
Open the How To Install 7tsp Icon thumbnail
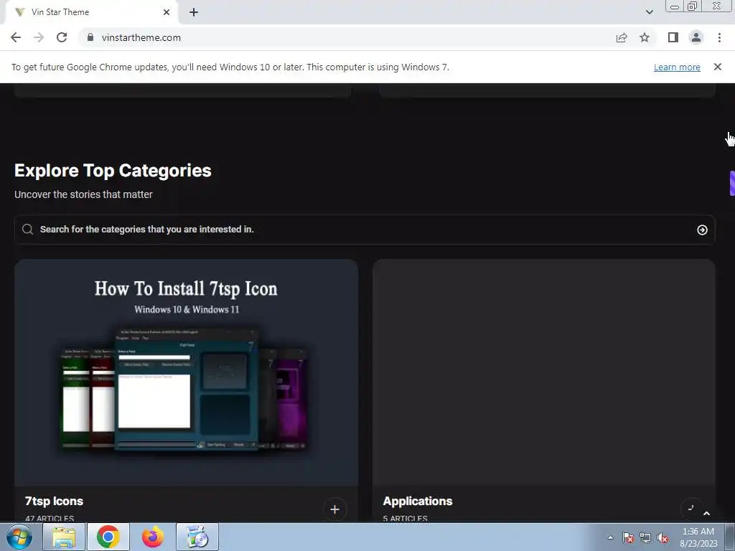pyautogui.click(x=187, y=372)
